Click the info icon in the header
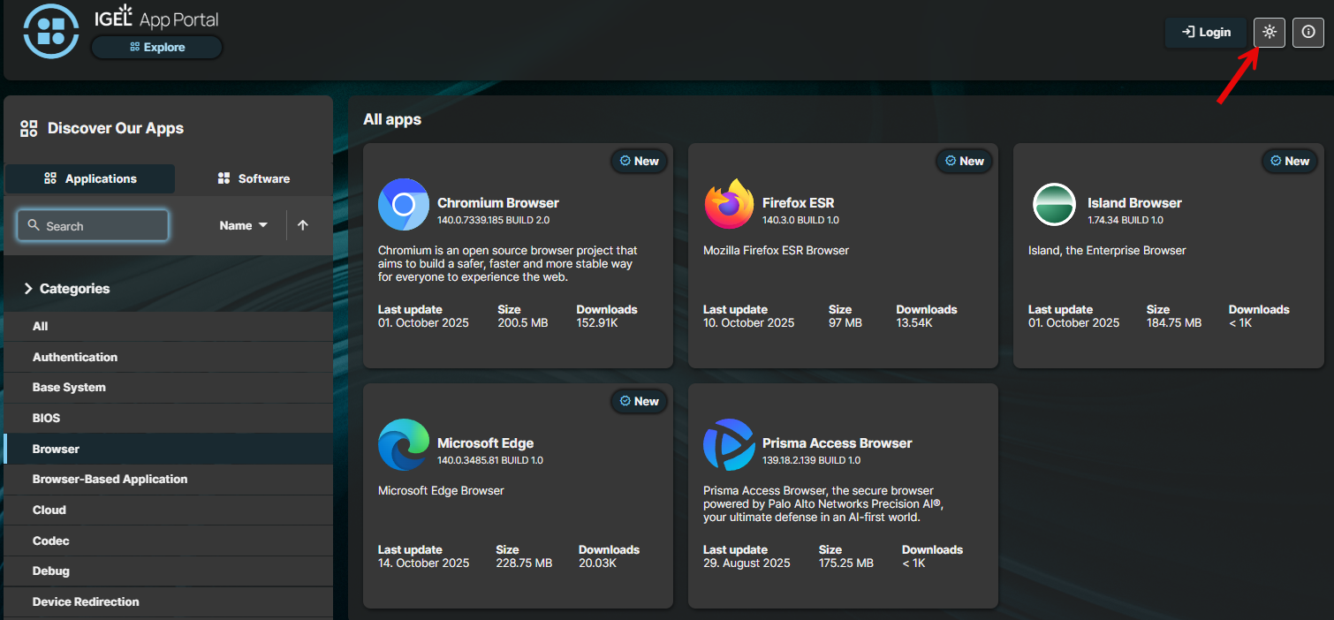Viewport: 1334px width, 620px height. coord(1307,32)
